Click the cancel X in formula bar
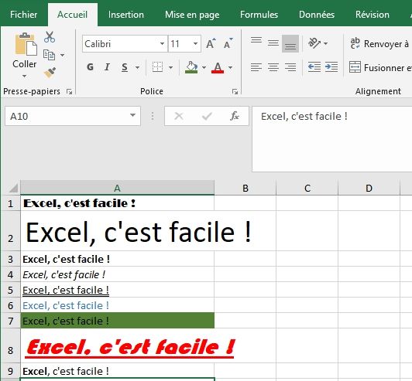The height and width of the screenshot is (381, 412). point(179,116)
